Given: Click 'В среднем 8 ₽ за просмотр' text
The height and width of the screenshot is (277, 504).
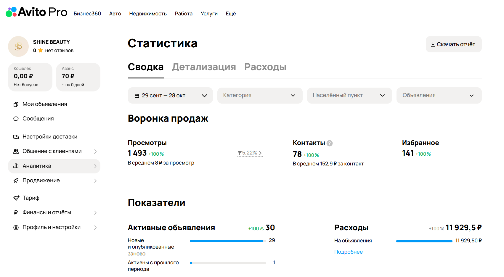Looking at the screenshot, I should [161, 163].
